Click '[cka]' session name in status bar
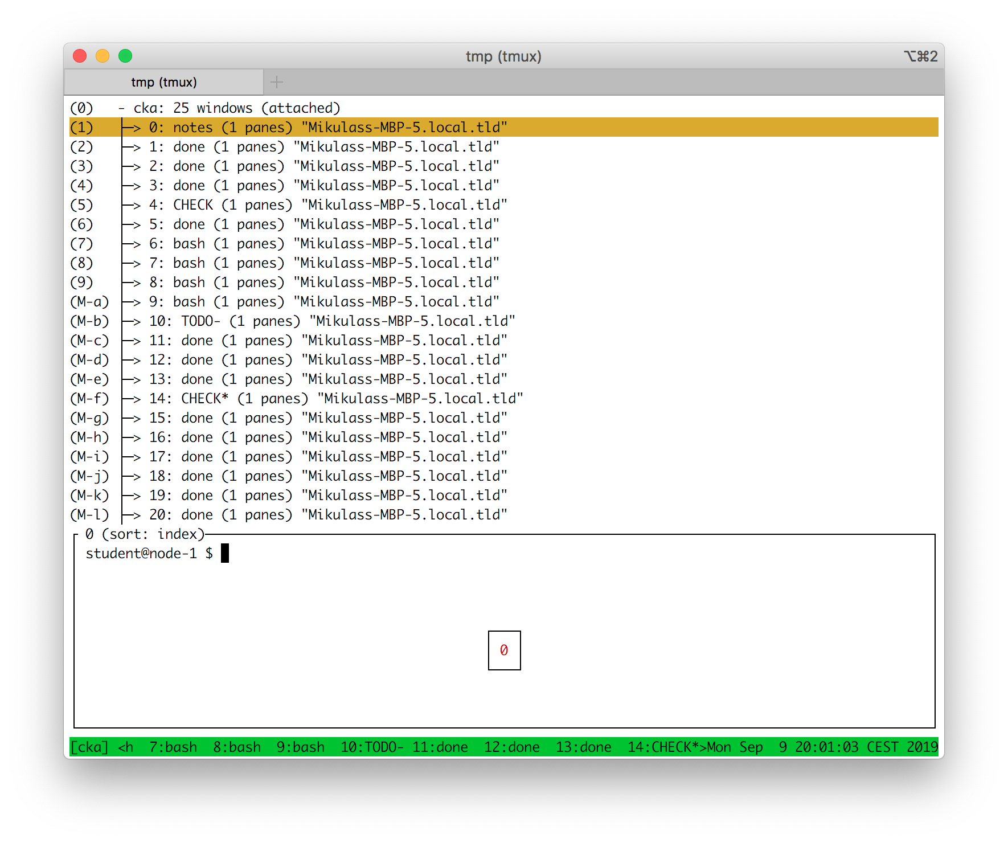This screenshot has width=1008, height=843. pyautogui.click(x=89, y=747)
